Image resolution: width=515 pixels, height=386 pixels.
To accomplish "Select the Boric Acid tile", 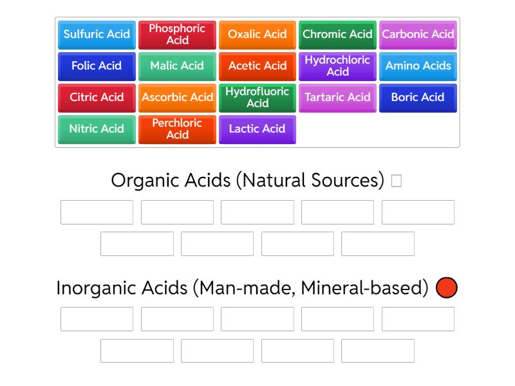I will (418, 98).
